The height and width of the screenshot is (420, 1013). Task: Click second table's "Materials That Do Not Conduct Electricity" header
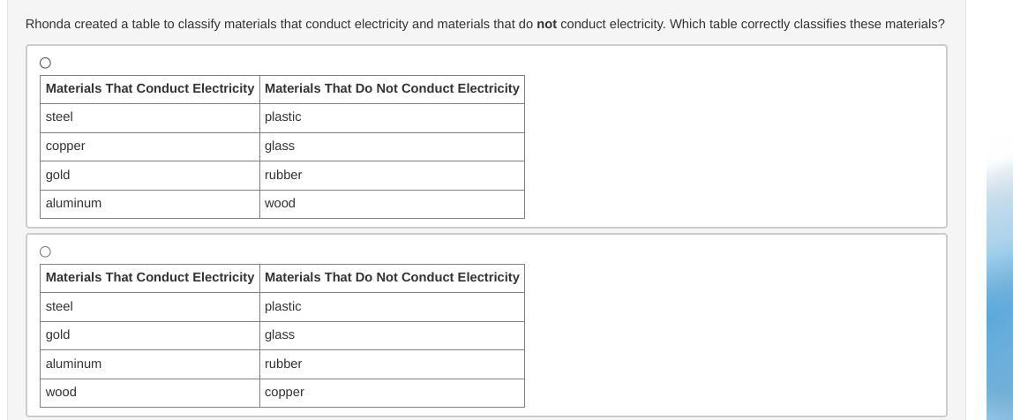coord(392,278)
